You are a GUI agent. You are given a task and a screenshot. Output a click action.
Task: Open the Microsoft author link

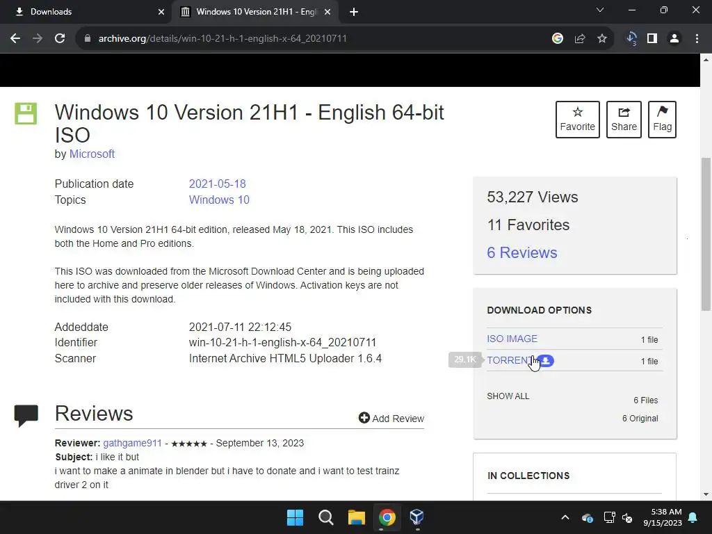(92, 154)
